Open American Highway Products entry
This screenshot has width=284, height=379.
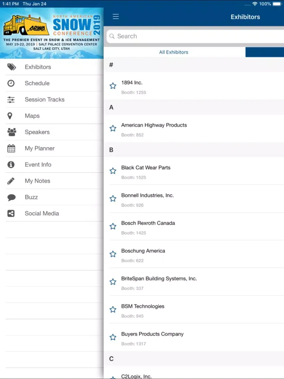194,128
